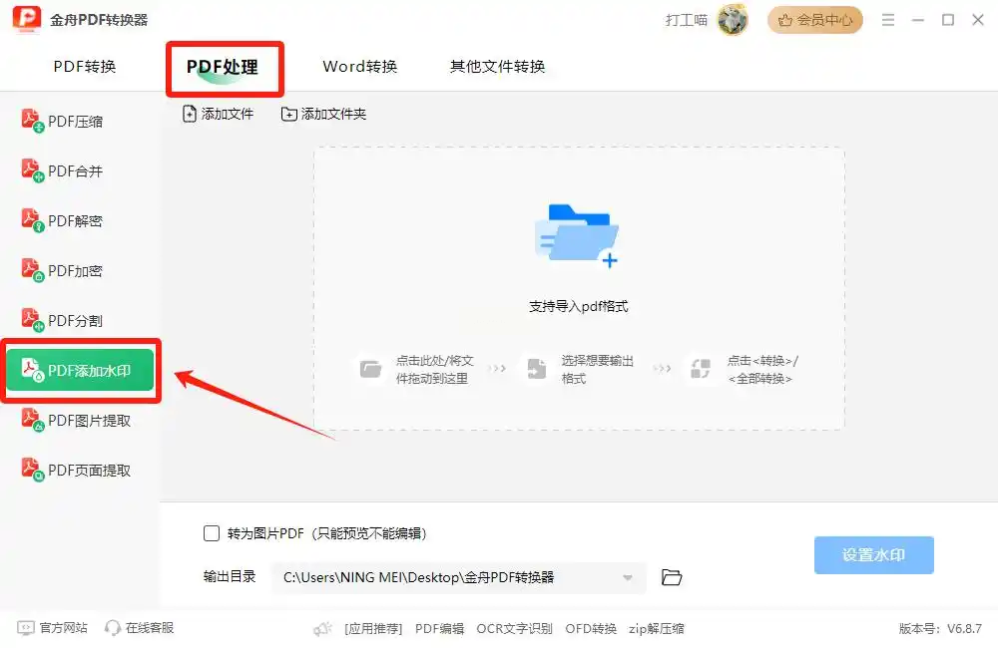The height and width of the screenshot is (648, 998).
Task: Open the user avatar profile picture
Action: (x=733, y=20)
